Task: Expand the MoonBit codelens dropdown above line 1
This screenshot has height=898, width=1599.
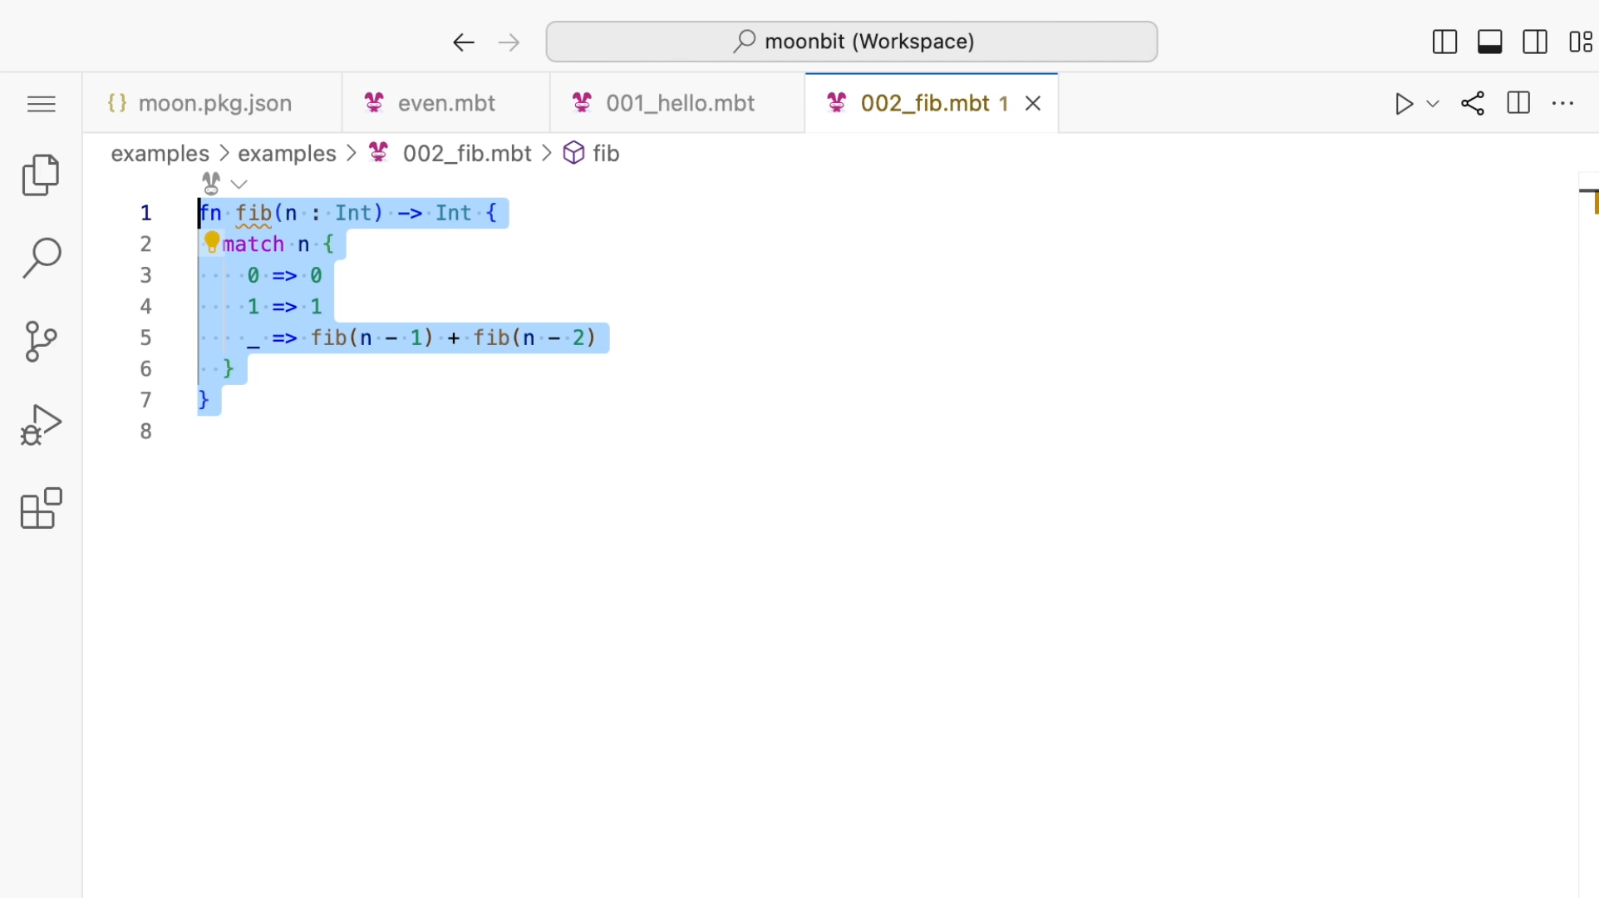Action: (x=239, y=183)
